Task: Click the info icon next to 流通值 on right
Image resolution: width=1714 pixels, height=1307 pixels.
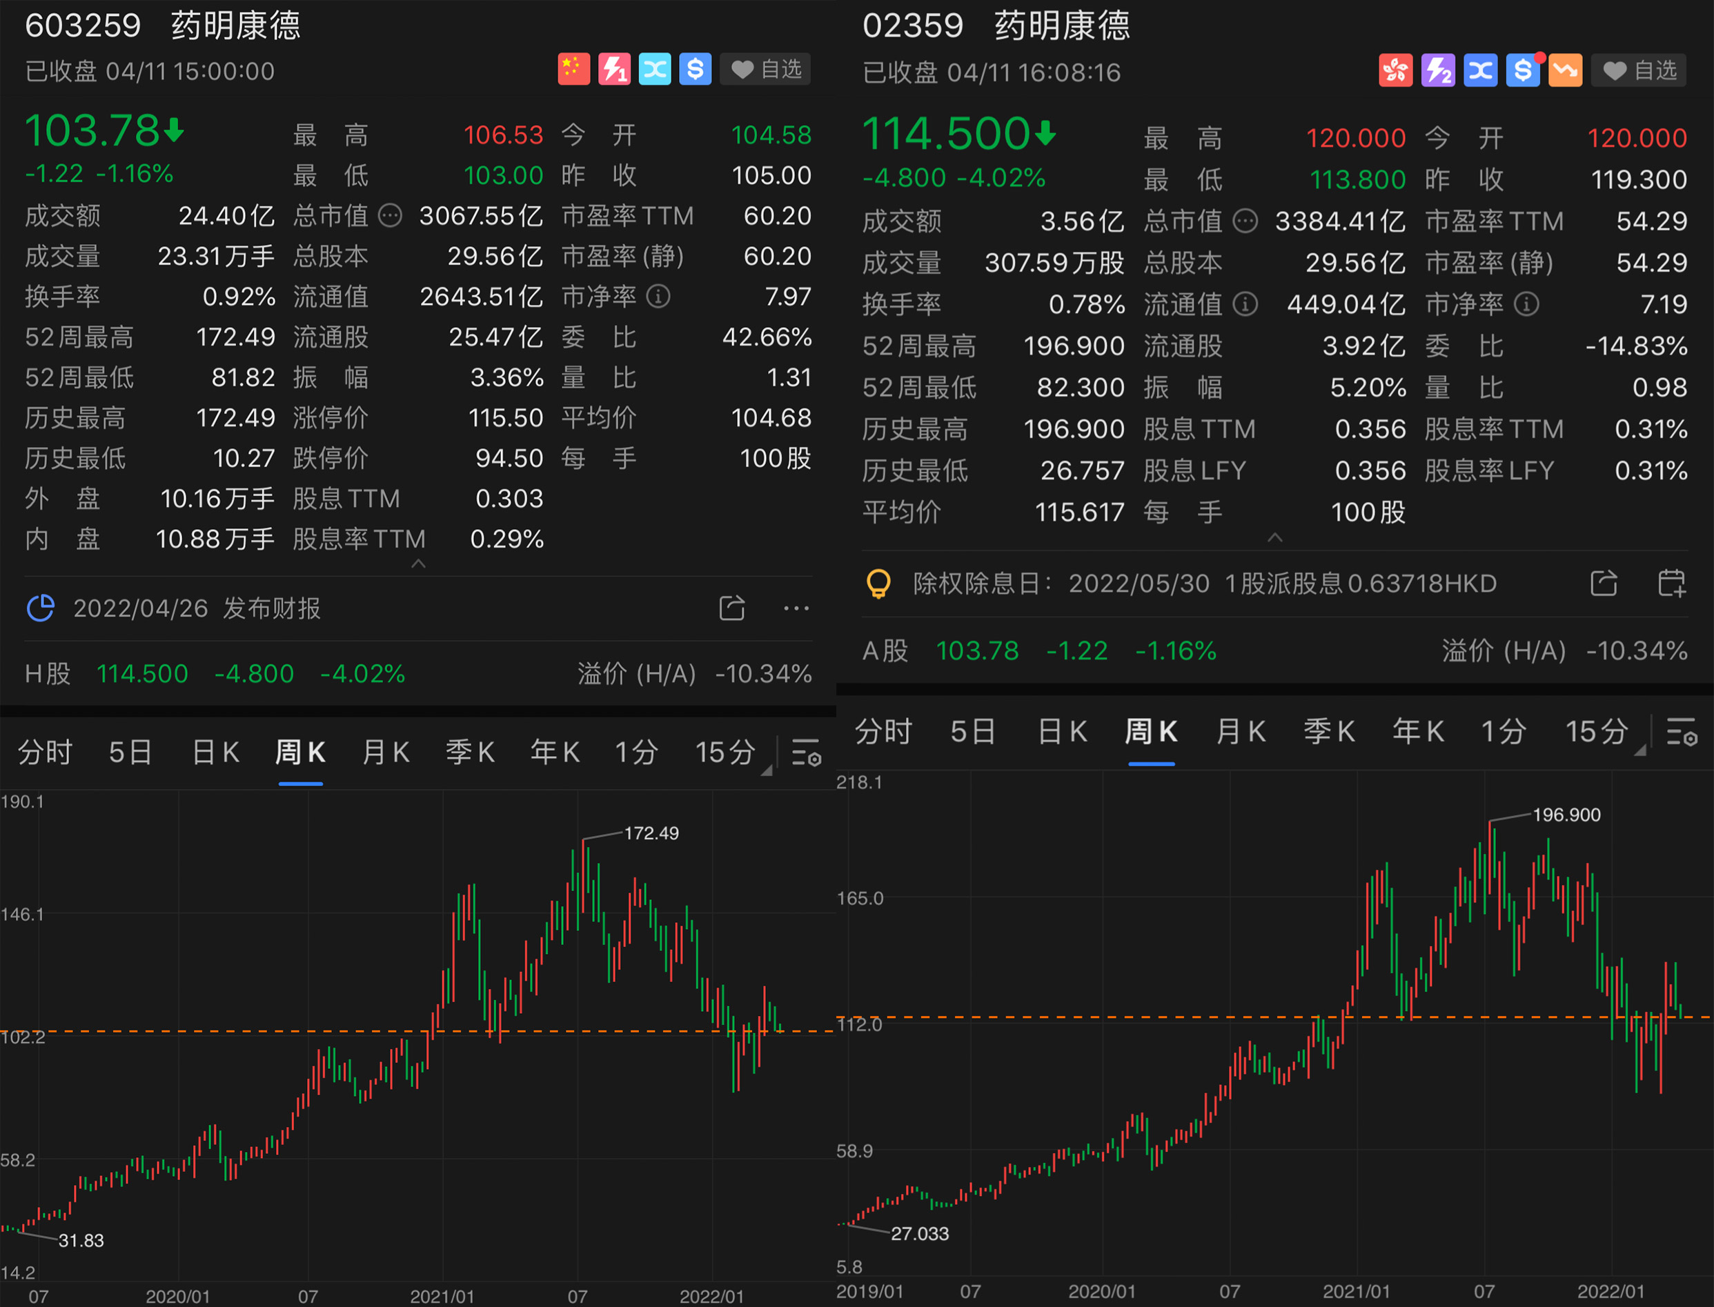Action: click(1245, 304)
